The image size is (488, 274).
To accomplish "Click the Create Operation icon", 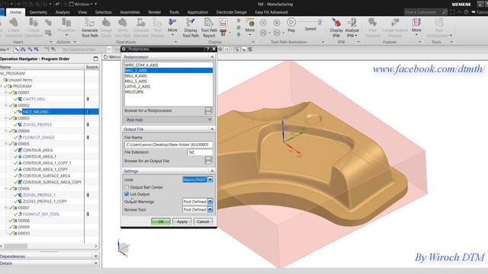I will tap(34, 27).
